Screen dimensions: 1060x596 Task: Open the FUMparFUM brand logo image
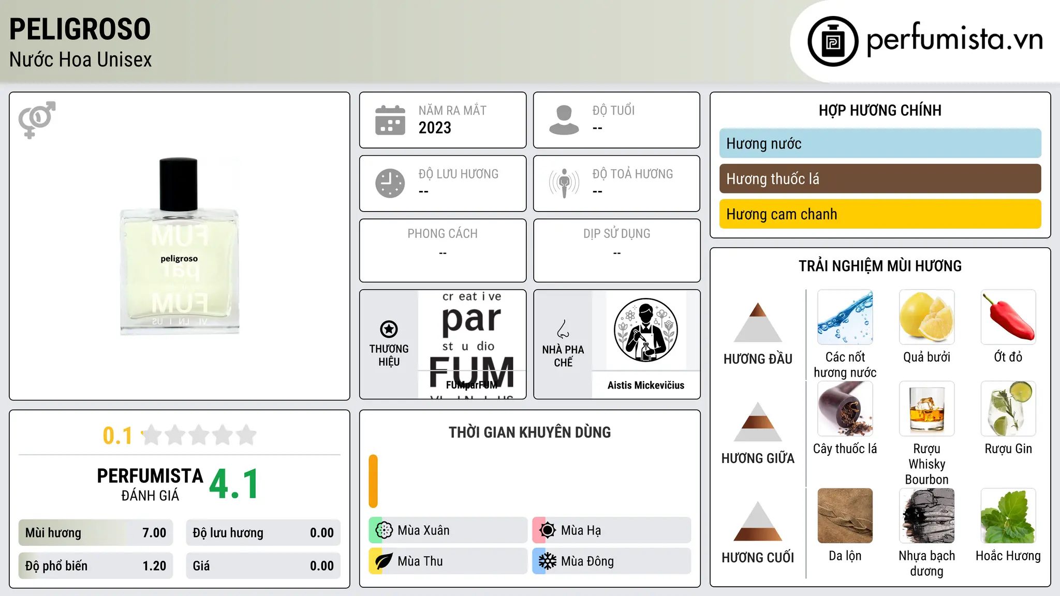(x=472, y=344)
